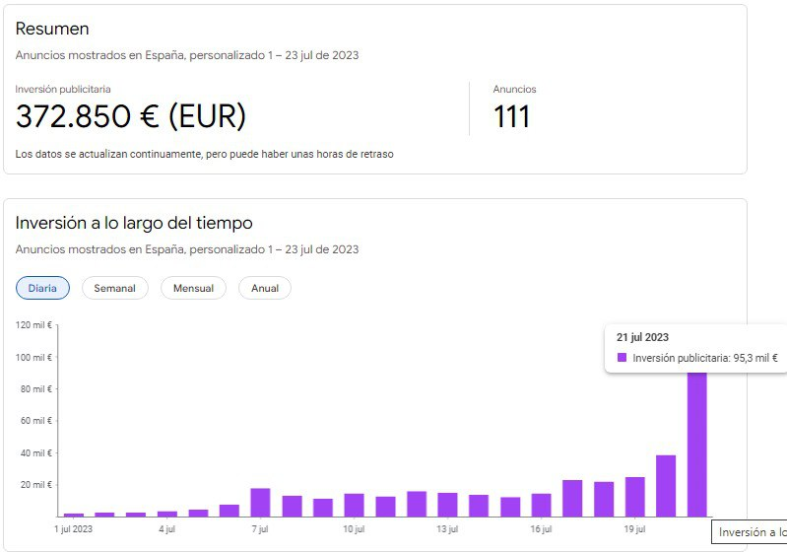
Task: Click the purple legend swatch in tooltip
Action: (x=622, y=358)
